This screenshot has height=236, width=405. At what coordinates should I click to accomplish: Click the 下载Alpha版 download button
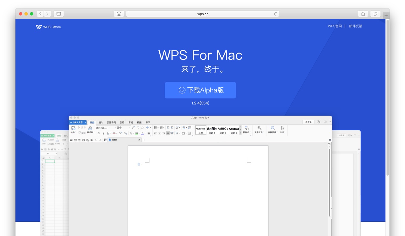tap(200, 90)
